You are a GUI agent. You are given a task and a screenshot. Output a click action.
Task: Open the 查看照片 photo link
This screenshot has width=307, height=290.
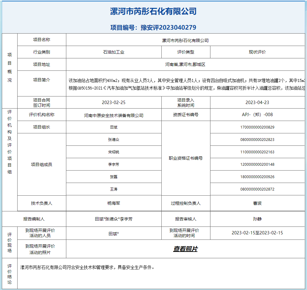point(185,249)
